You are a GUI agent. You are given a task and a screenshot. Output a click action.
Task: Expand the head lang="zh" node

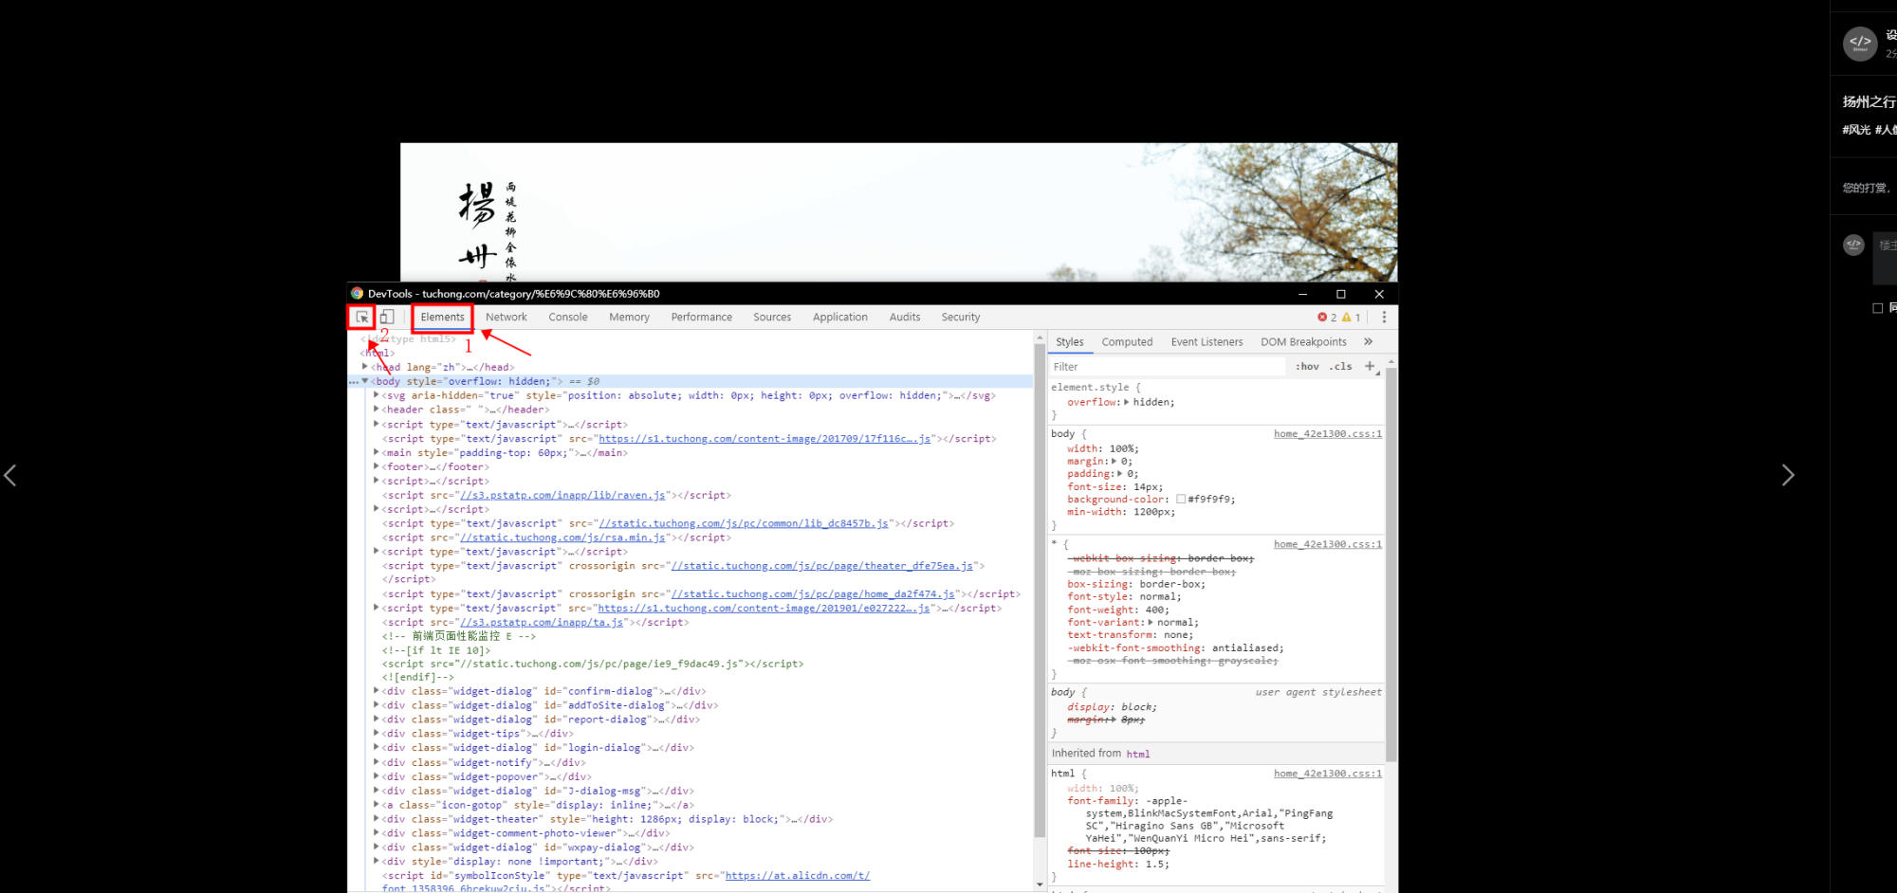coord(365,367)
